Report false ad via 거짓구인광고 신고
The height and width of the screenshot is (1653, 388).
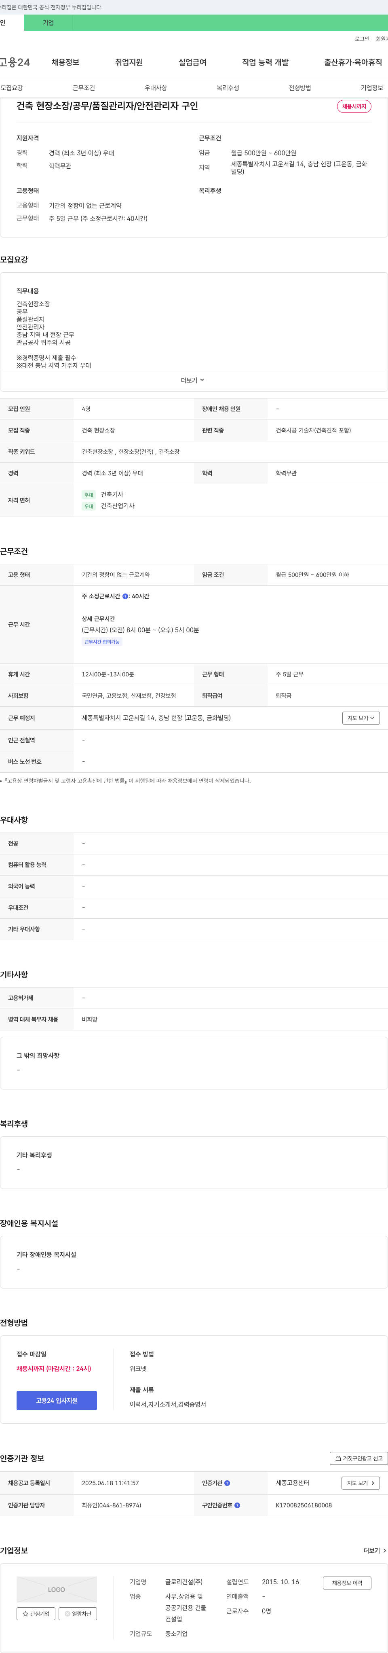tap(358, 1458)
